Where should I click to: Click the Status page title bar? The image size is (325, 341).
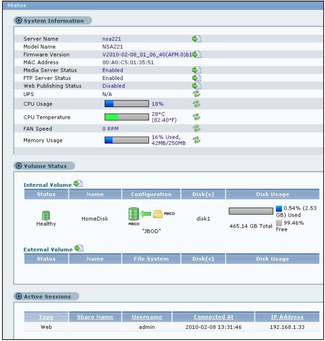[163, 5]
